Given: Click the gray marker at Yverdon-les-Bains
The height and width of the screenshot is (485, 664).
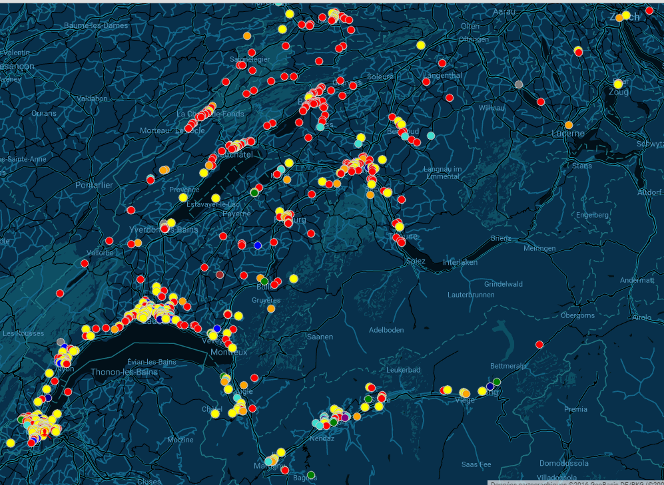Looking at the screenshot, I should click(164, 224).
